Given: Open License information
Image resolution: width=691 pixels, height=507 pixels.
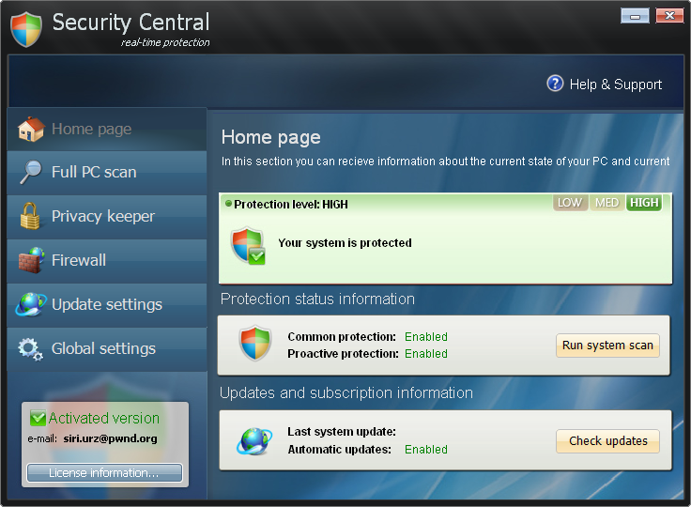Looking at the screenshot, I should (x=104, y=473).
